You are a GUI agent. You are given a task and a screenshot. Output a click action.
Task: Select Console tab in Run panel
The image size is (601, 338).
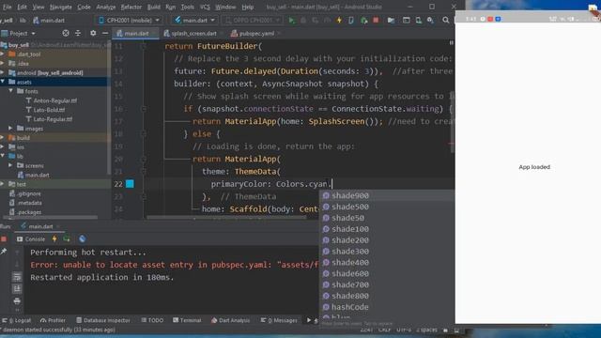point(31,239)
